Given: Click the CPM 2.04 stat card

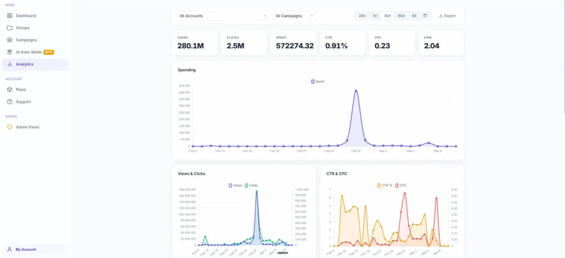Looking at the screenshot, I should tap(441, 43).
